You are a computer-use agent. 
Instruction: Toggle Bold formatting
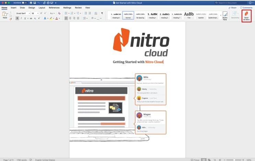click(x=17, y=18)
